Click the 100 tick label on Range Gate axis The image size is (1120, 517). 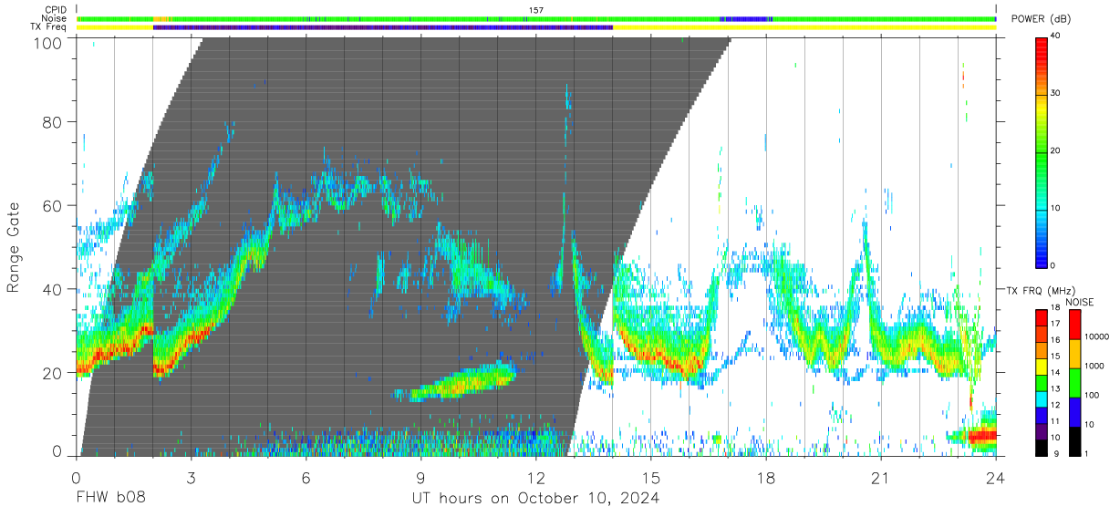[49, 42]
